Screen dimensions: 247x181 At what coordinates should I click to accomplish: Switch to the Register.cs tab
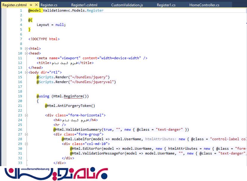tap(49, 5)
